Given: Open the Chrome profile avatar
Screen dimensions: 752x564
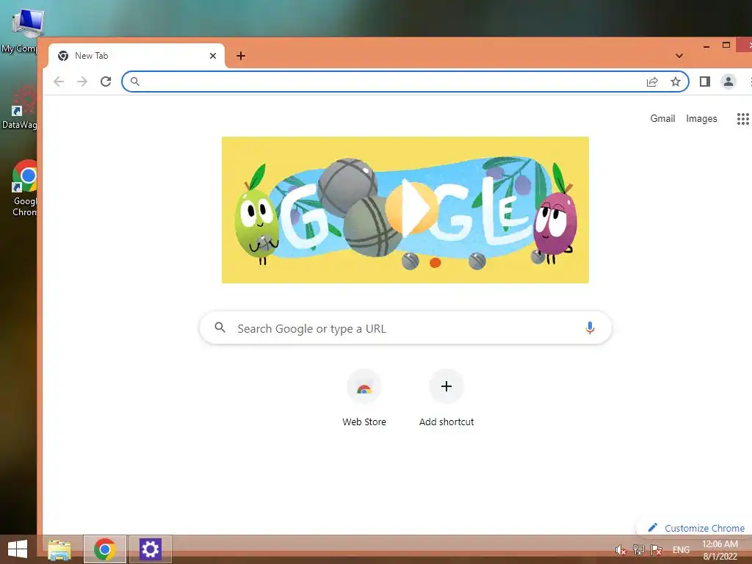Looking at the screenshot, I should coord(728,82).
